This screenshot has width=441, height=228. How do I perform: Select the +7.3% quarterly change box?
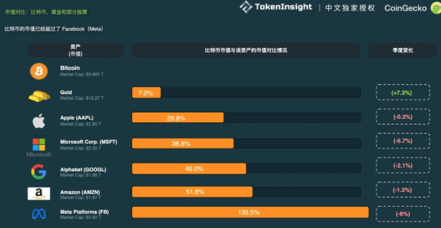(403, 92)
